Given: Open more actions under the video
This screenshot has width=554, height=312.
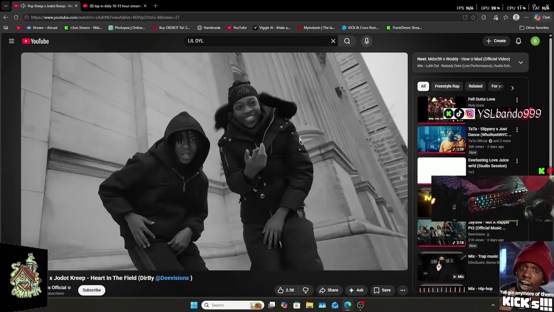Looking at the screenshot, I should point(403,290).
